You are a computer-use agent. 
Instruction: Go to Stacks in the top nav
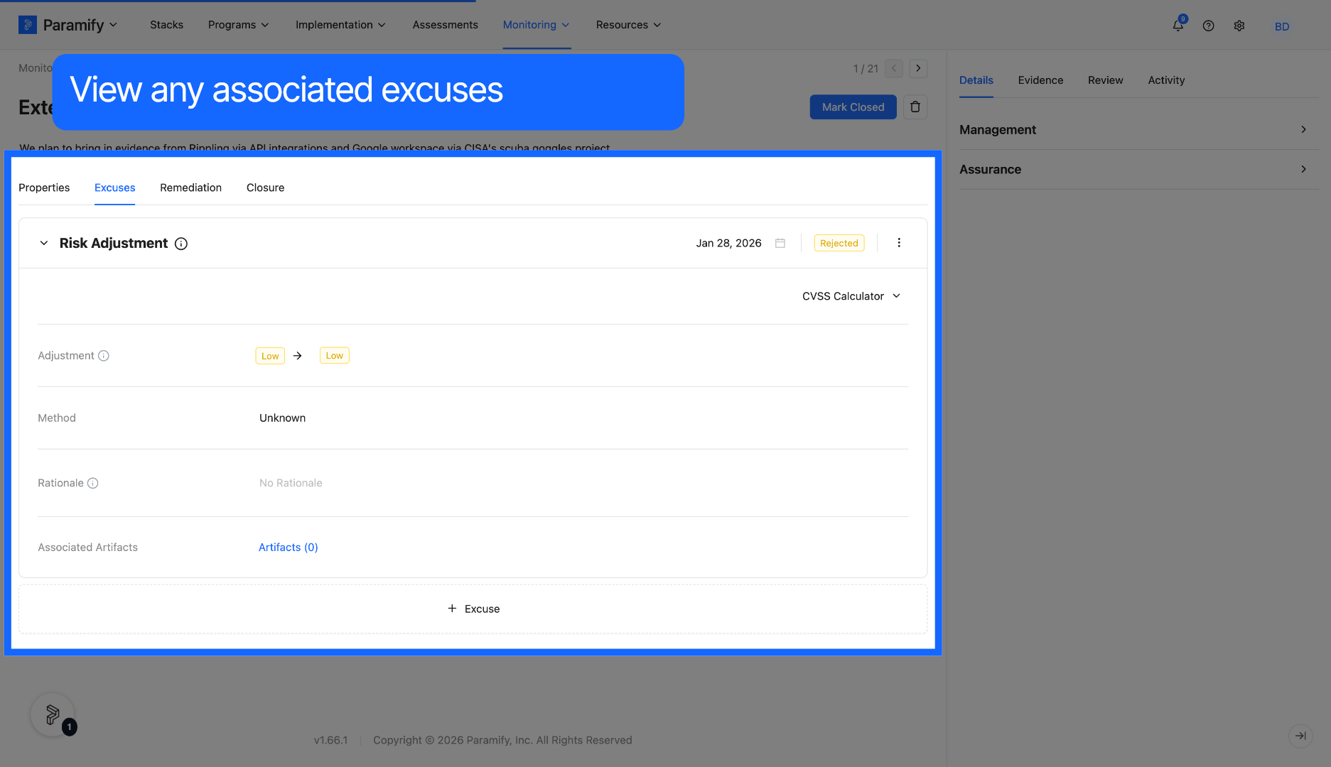pyautogui.click(x=166, y=25)
